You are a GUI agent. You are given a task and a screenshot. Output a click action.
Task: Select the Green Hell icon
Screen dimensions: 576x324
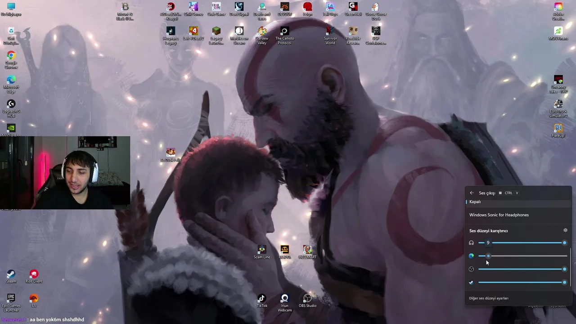coord(353,9)
